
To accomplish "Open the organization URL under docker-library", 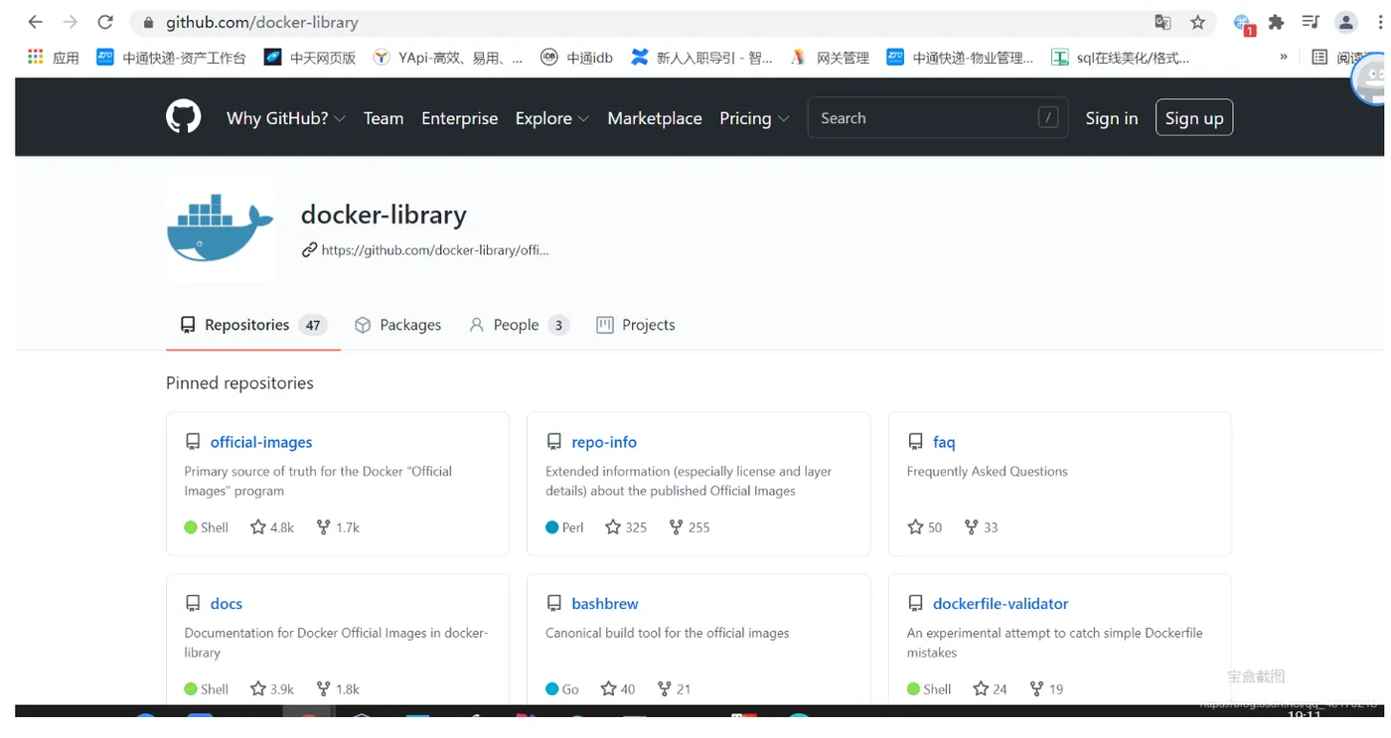I will tap(434, 250).
